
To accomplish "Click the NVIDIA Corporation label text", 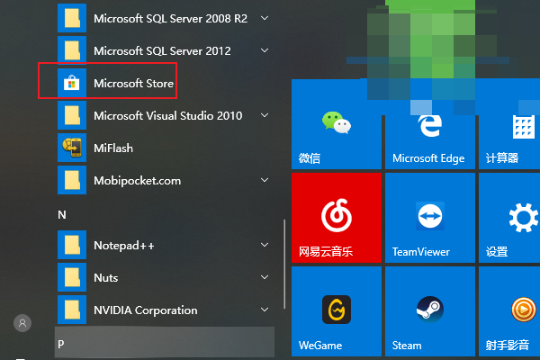I will [146, 310].
